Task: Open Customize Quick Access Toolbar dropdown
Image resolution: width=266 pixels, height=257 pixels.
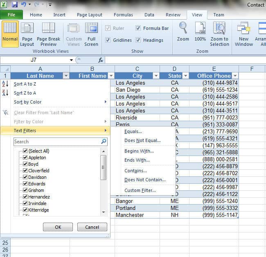Action: (50, 5)
